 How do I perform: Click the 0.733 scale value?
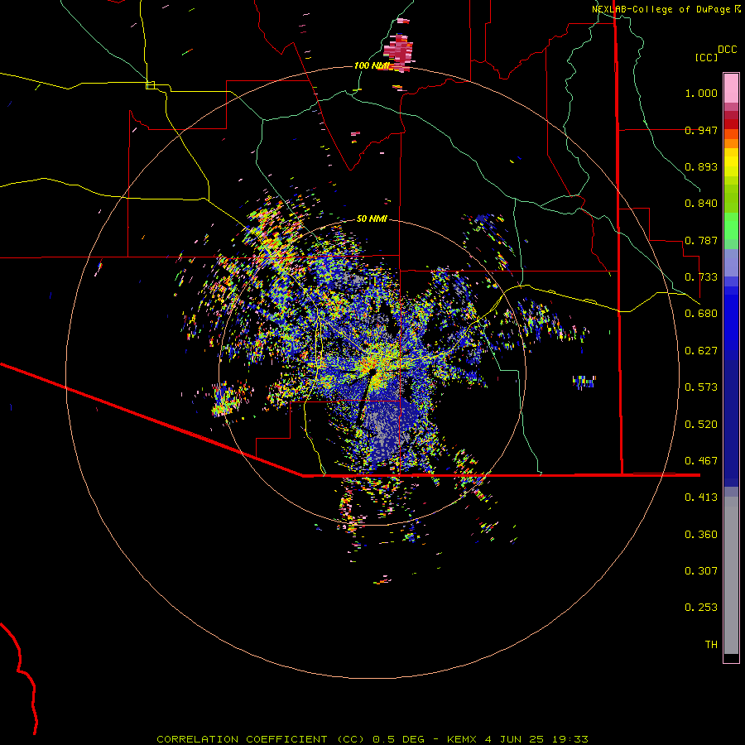pyautogui.click(x=701, y=277)
